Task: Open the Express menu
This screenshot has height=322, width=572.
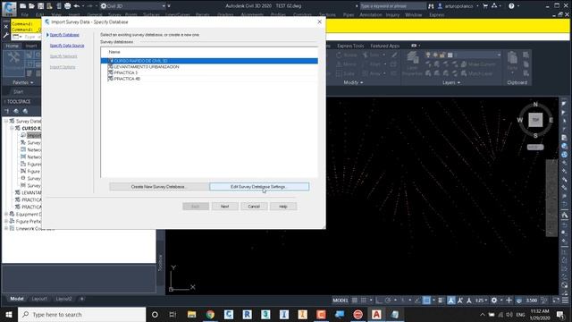Action: tap(437, 15)
